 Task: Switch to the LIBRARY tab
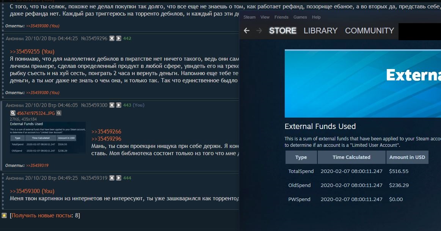click(x=321, y=31)
